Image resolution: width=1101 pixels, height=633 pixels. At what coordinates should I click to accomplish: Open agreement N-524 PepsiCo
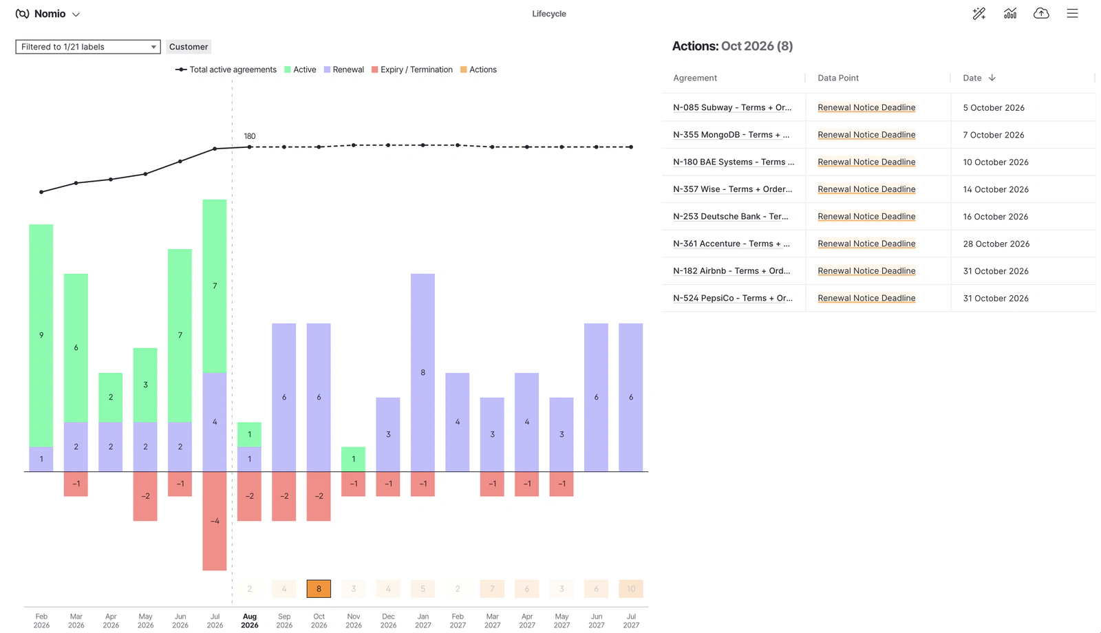pos(733,298)
